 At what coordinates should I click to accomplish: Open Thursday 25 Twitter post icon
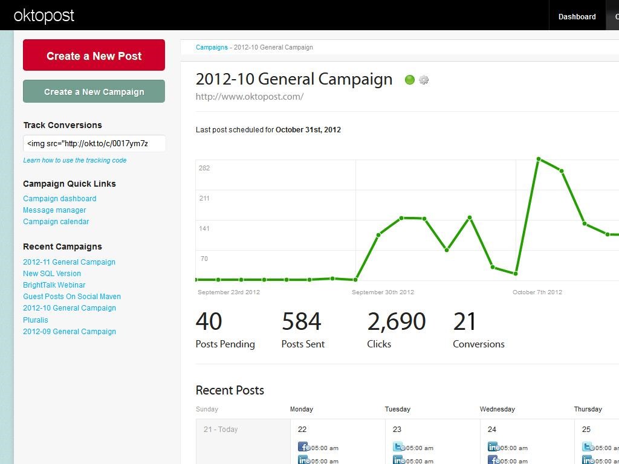[x=588, y=446]
